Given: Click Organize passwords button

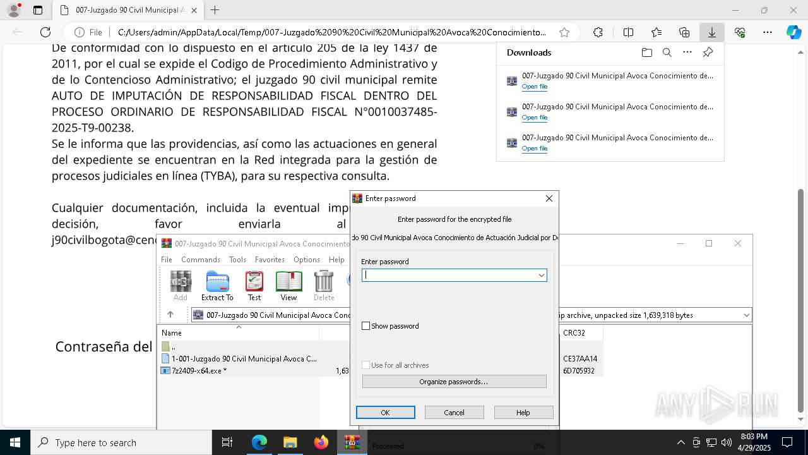Looking at the screenshot, I should (x=454, y=382).
